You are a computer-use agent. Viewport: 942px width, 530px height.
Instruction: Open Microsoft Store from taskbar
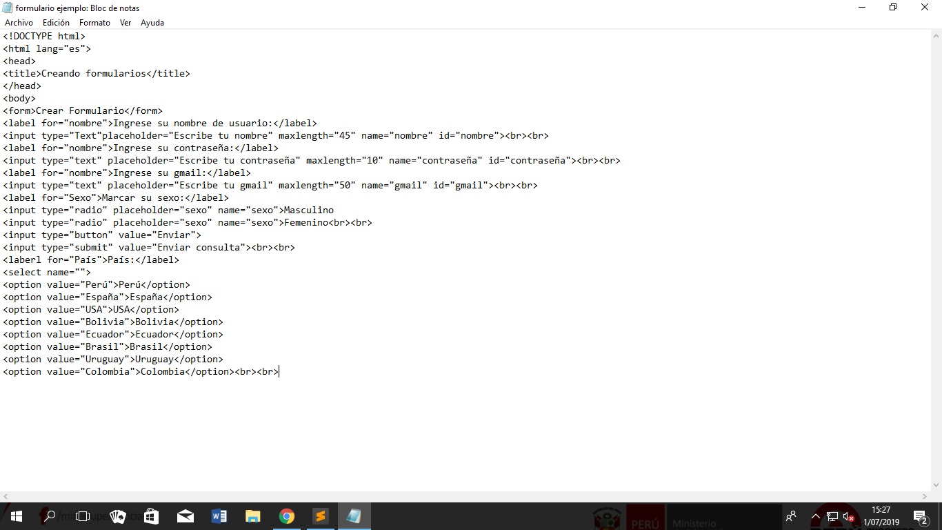point(151,516)
